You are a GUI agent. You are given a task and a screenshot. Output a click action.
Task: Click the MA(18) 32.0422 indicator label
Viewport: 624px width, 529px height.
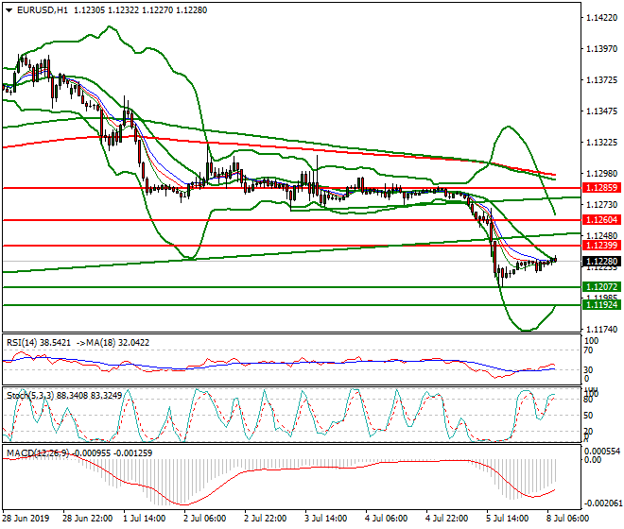pos(119,343)
